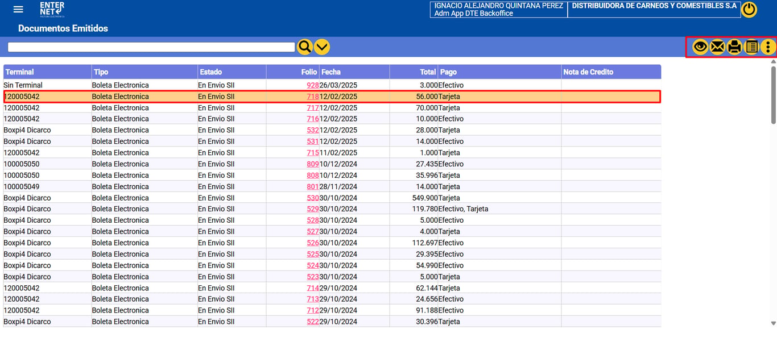
Task: Print the selected document
Action: (x=734, y=47)
